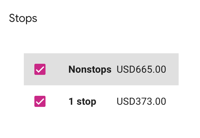The height and width of the screenshot is (138, 200).
Task: Click the bold text 1 stop
Action: [82, 101]
